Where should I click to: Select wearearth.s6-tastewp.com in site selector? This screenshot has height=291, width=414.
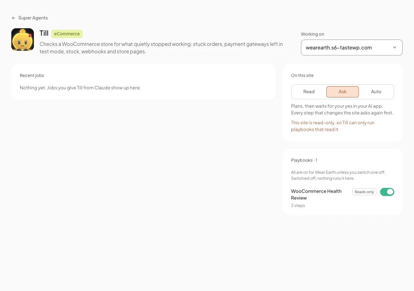(x=339, y=48)
